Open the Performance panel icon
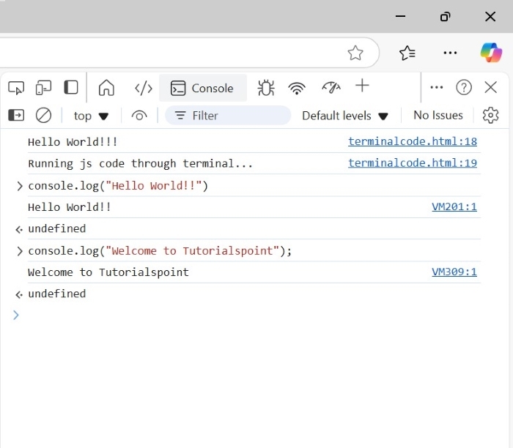Screen dimensions: 513x448 click(x=331, y=88)
